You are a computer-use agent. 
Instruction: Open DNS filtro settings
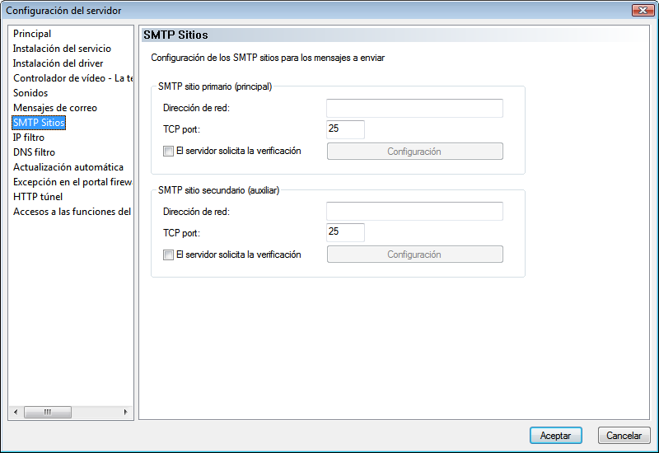tap(35, 152)
